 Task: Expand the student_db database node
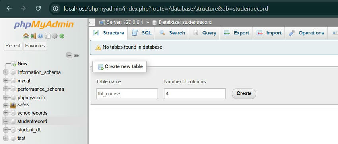[6, 130]
